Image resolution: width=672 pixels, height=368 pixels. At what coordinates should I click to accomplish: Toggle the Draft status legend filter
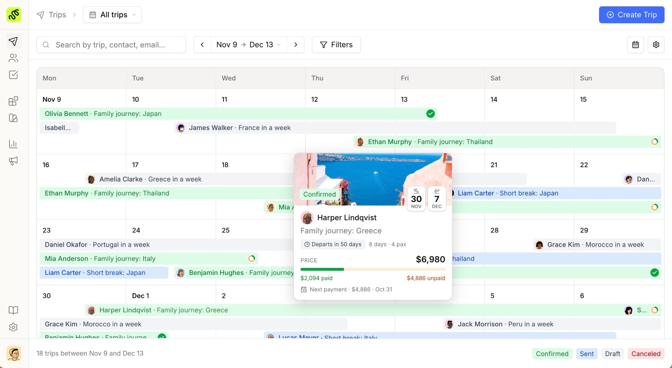(x=613, y=354)
